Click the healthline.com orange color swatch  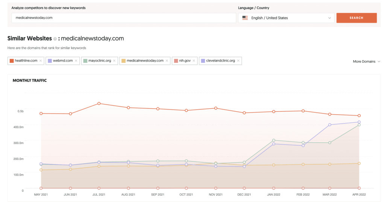[x=12, y=61]
